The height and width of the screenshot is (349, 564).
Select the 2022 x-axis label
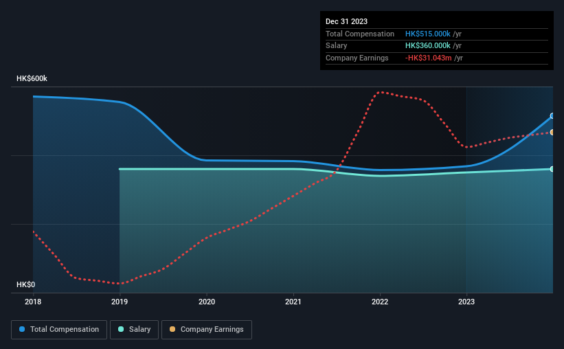380,302
